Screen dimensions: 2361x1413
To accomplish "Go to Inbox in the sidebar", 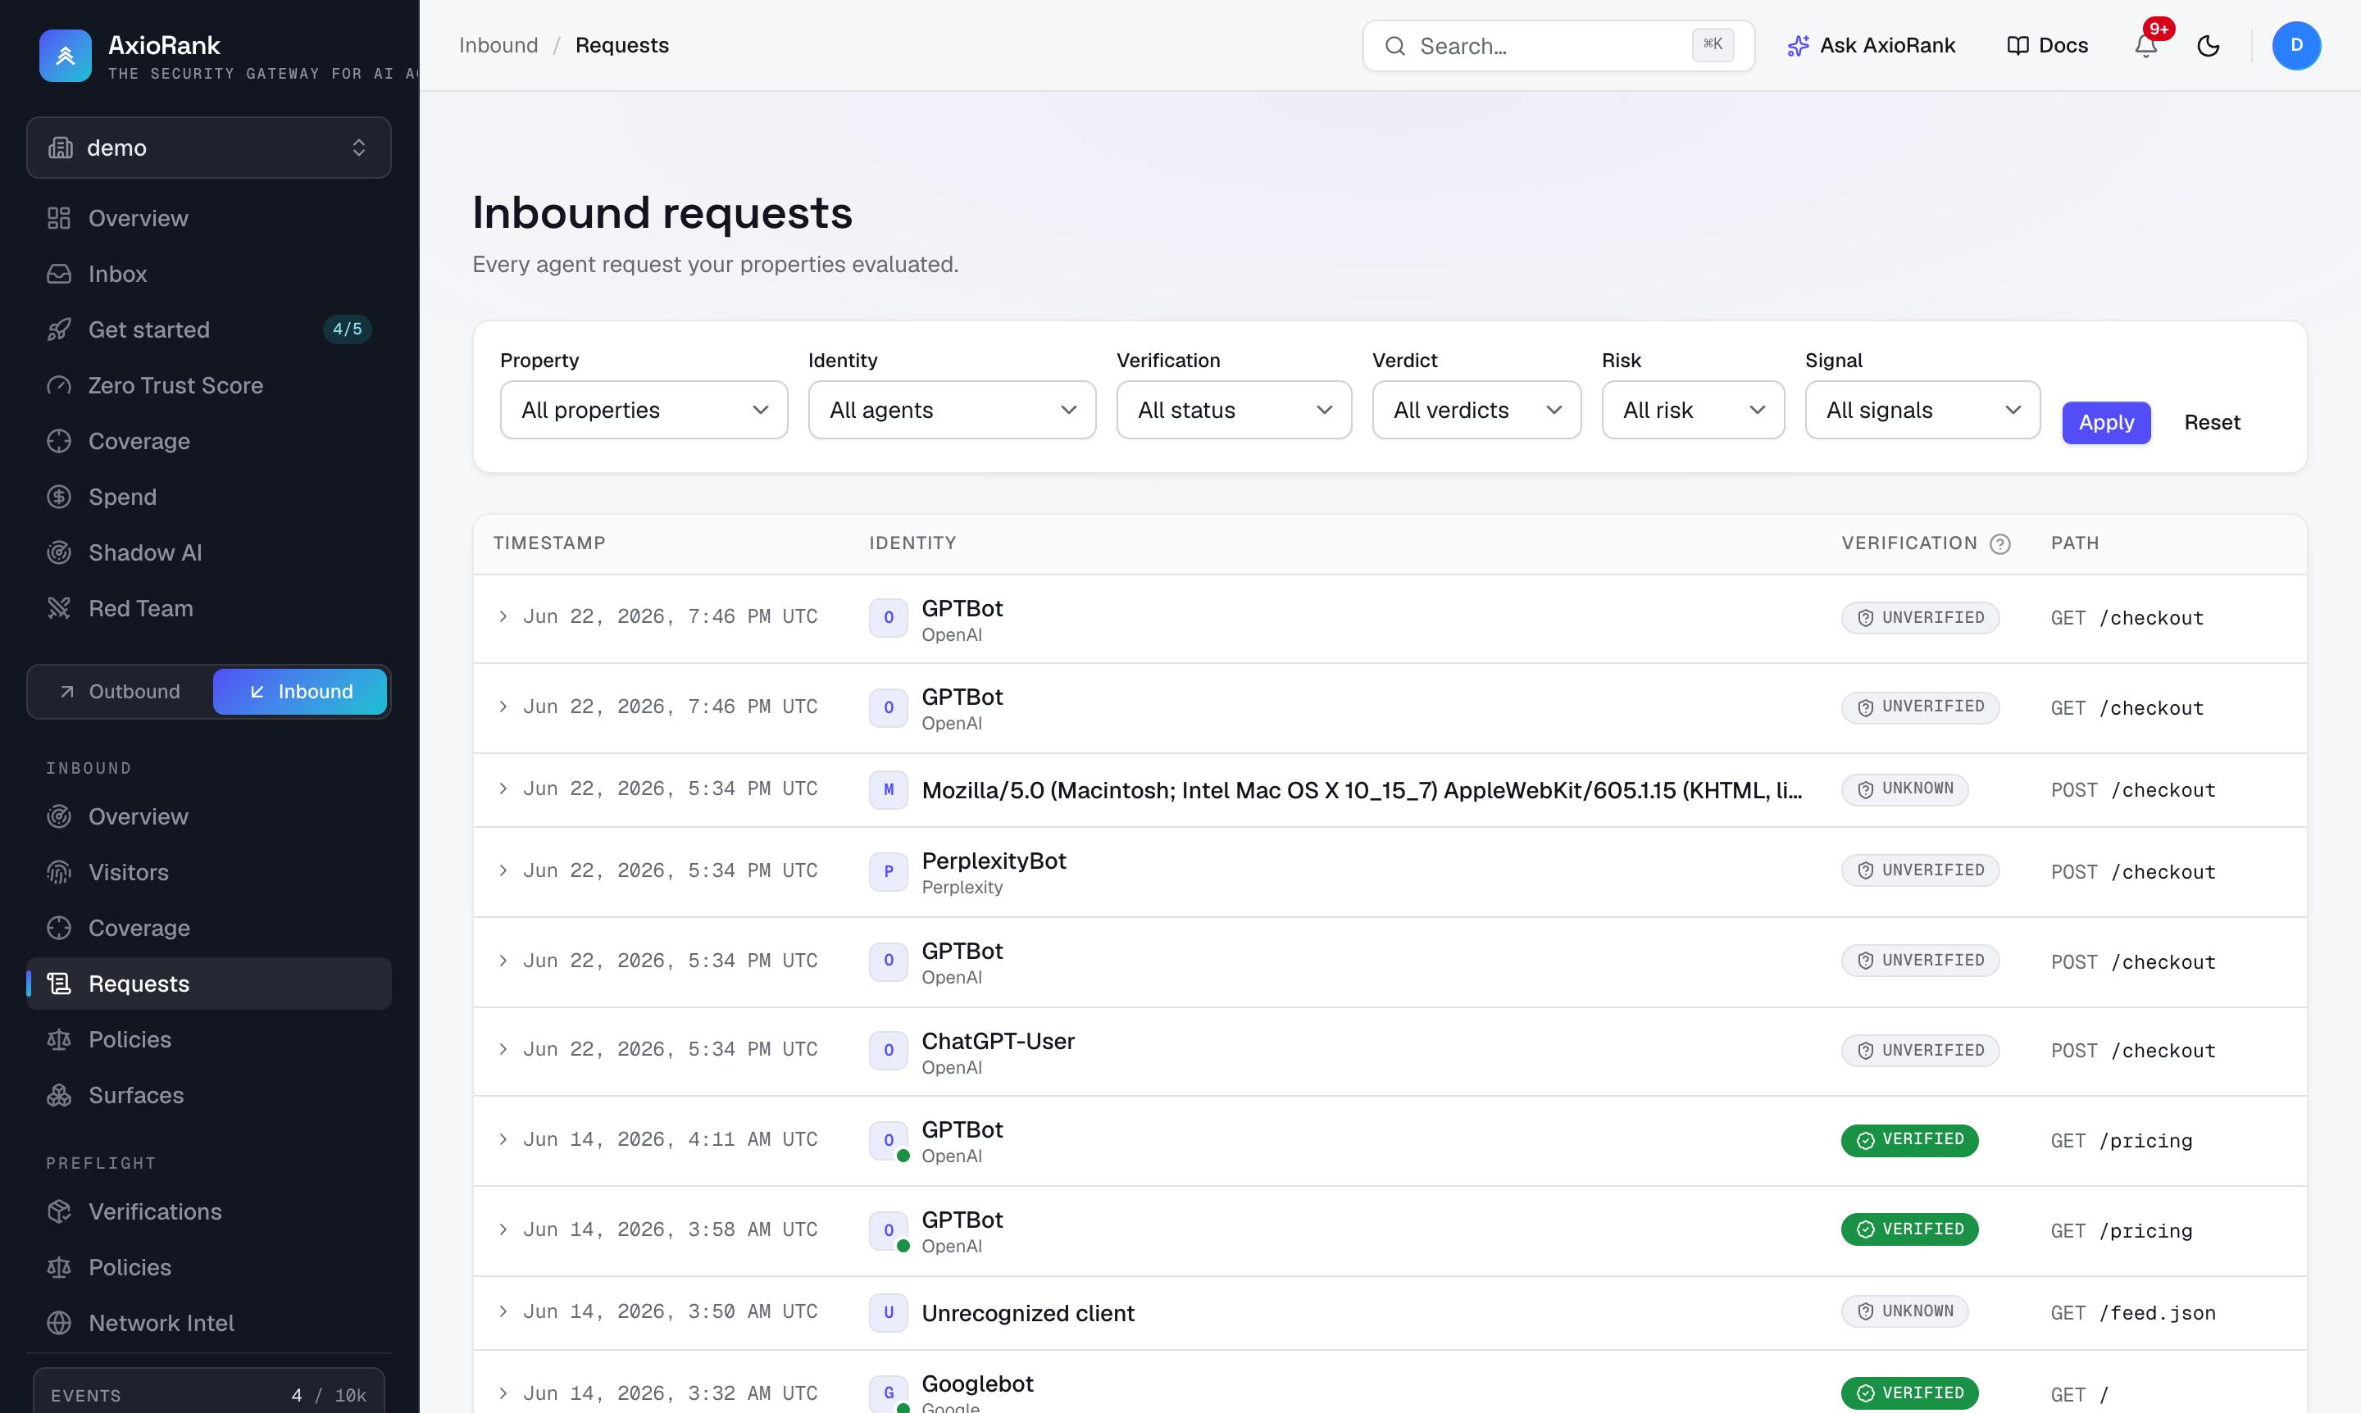I will (208, 275).
